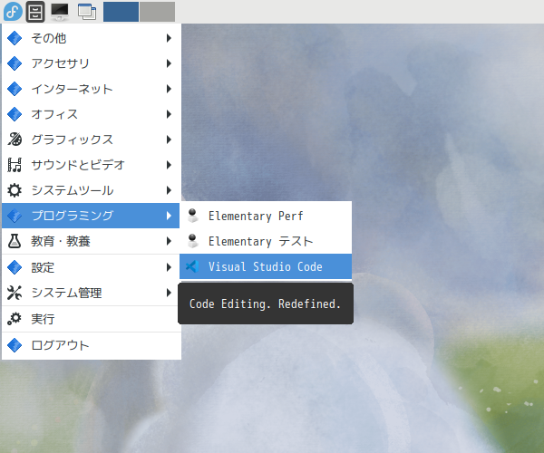Click the gear システムツール icon

click(15, 190)
